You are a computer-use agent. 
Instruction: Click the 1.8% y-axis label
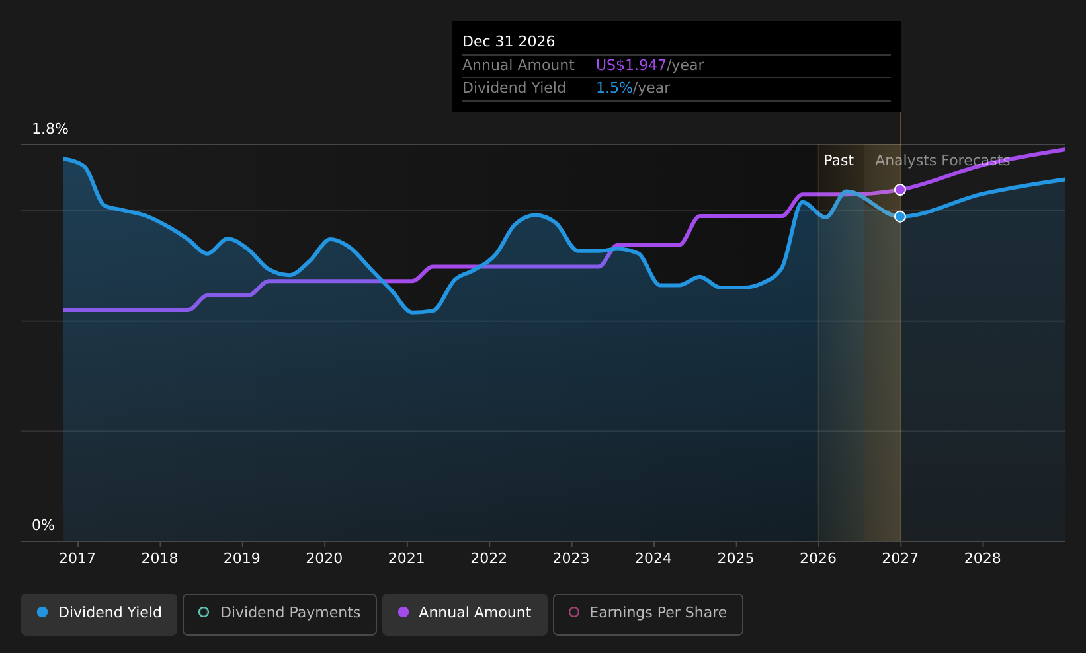pos(50,129)
